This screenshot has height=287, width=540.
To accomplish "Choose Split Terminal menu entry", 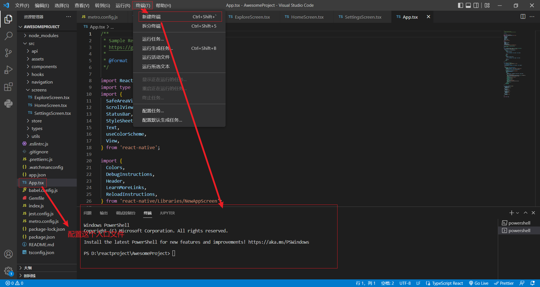I will click(x=179, y=26).
